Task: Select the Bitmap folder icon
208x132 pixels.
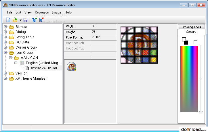Action: (x=12, y=27)
